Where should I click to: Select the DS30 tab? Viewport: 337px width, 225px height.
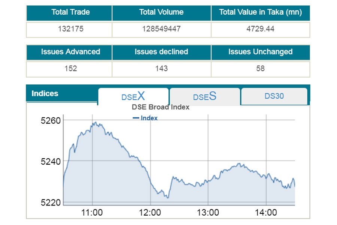[x=274, y=96]
